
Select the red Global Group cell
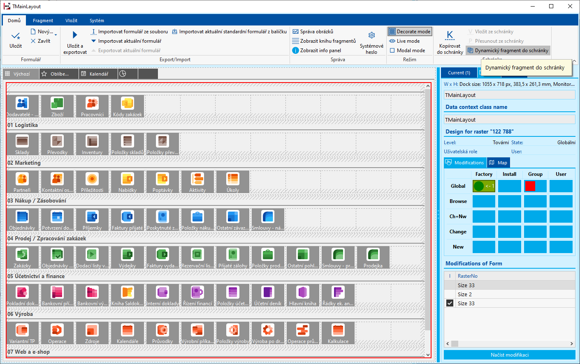[x=535, y=186]
